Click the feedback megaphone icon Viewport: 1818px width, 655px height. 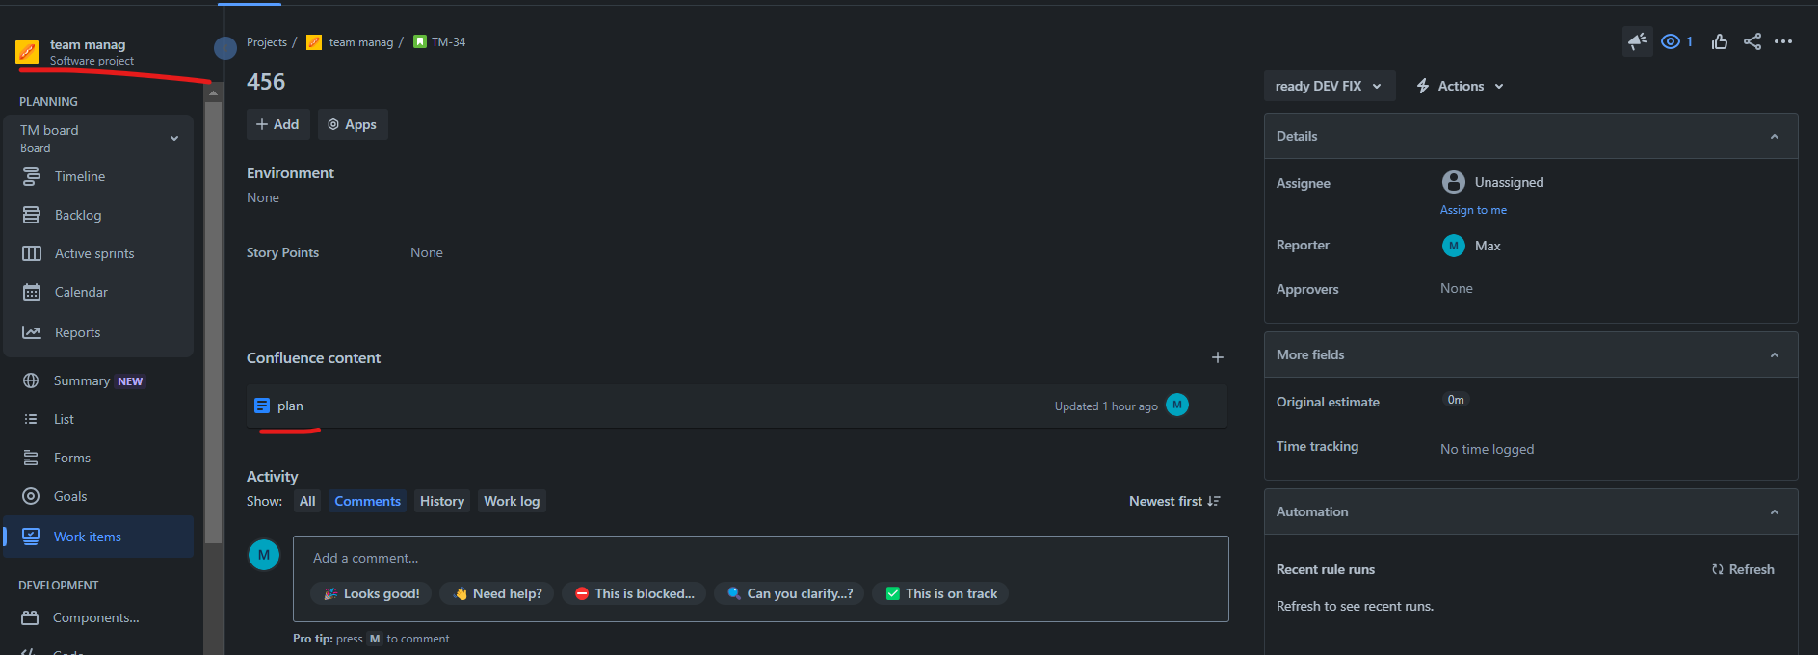coord(1637,41)
